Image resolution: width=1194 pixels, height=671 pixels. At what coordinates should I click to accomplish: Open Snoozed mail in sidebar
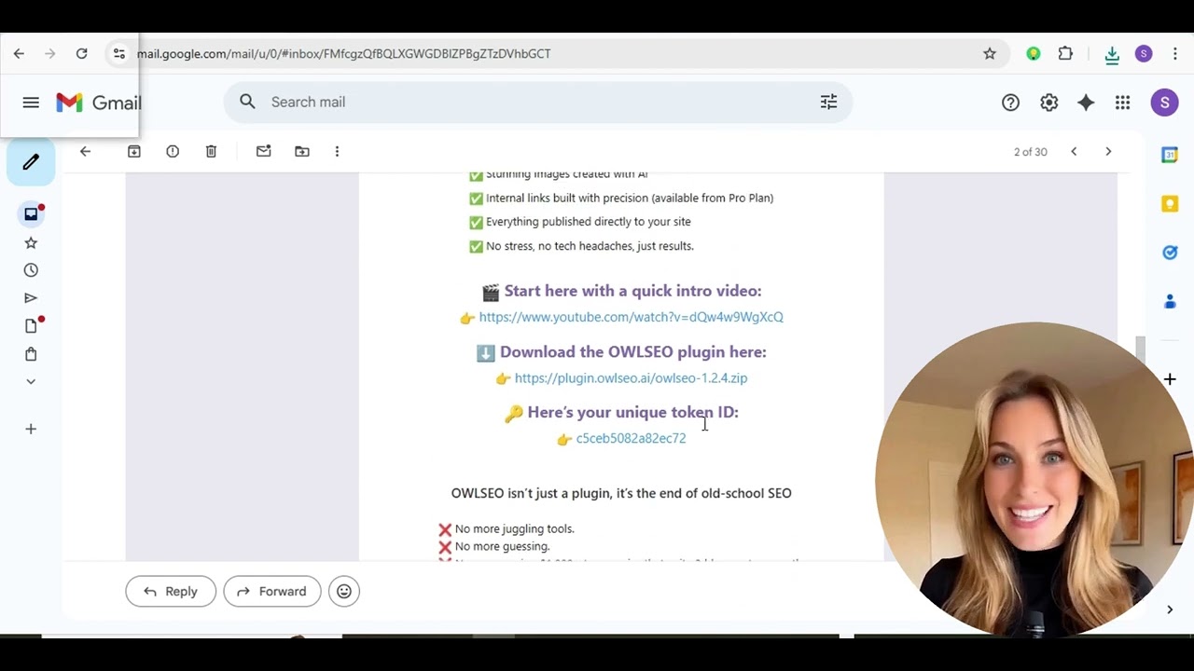pos(31,270)
